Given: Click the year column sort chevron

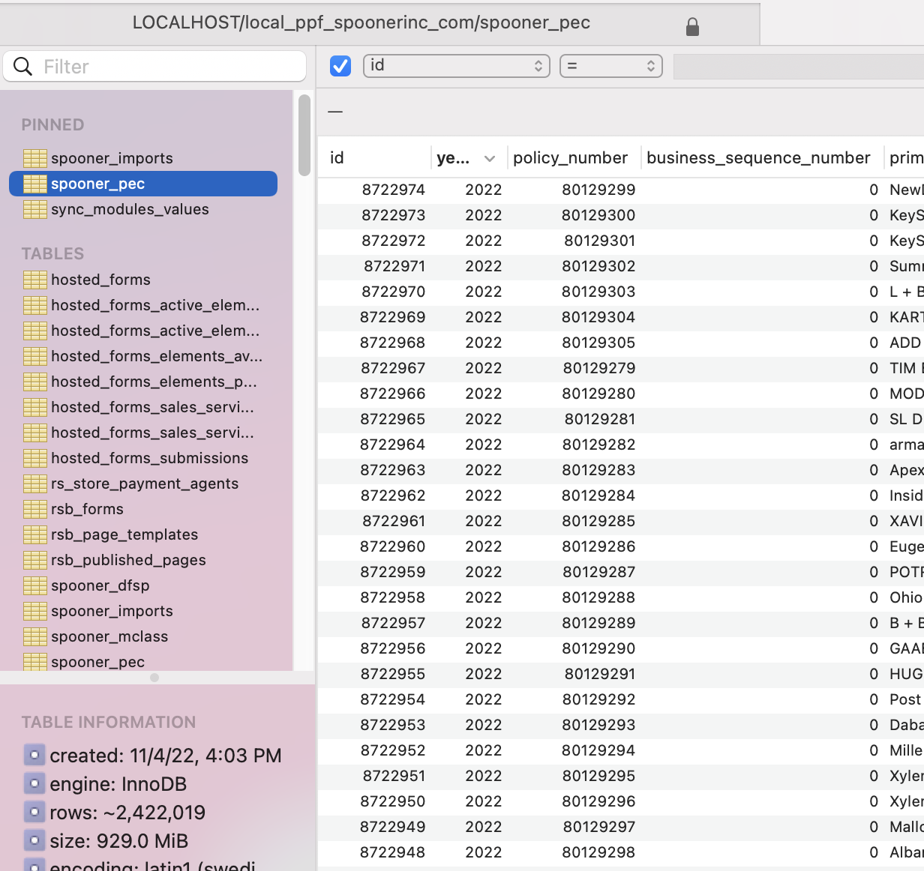Looking at the screenshot, I should click(x=490, y=158).
